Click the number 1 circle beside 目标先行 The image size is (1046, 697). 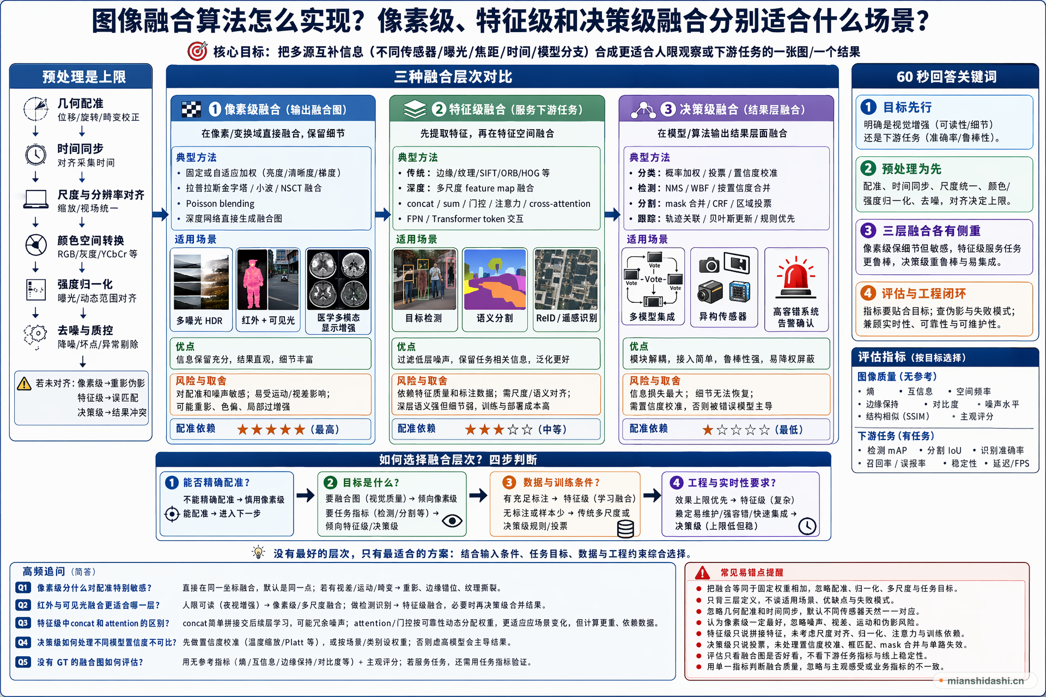click(x=868, y=107)
